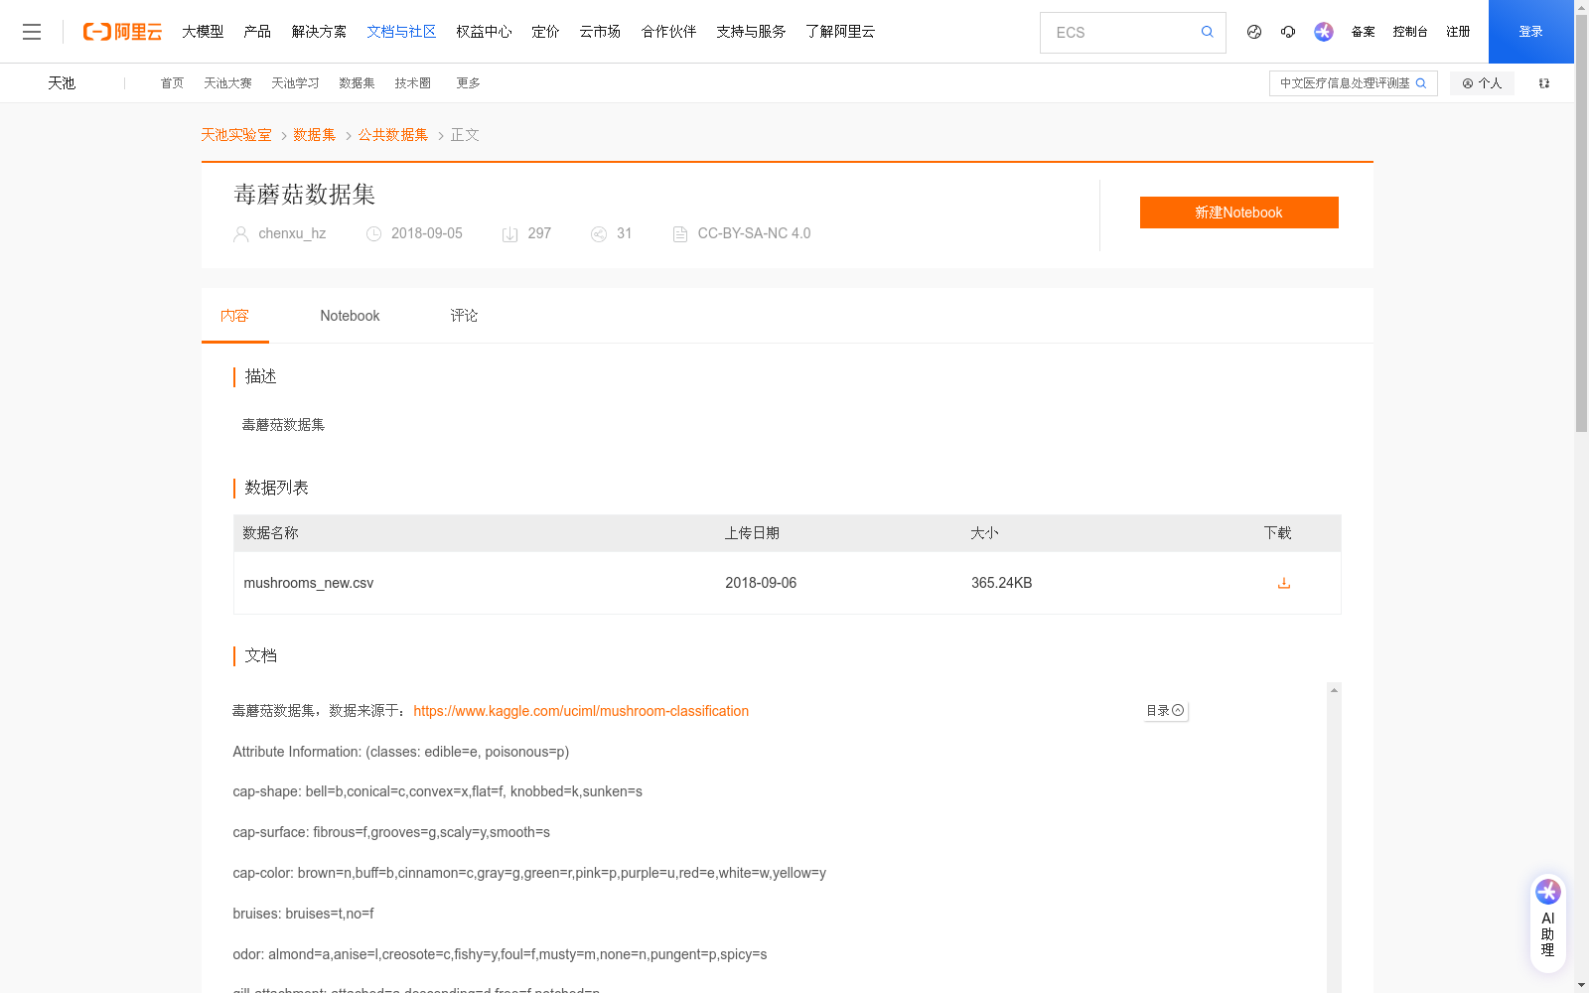Collapse the 目录 panel with its chevron
Viewport: 1589px width, 993px height.
tap(1178, 710)
